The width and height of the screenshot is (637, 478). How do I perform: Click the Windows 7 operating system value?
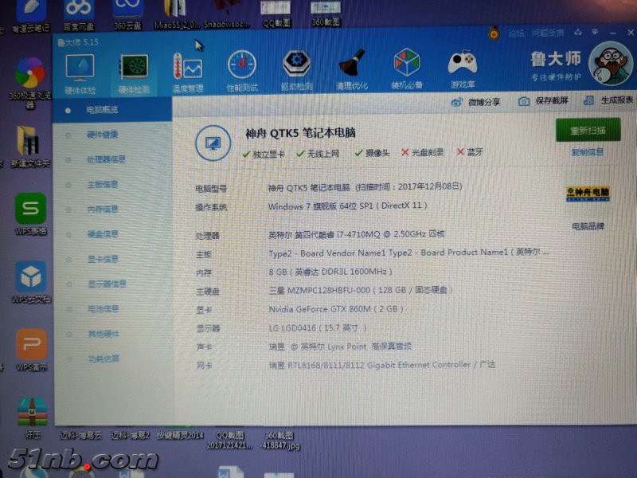click(347, 206)
